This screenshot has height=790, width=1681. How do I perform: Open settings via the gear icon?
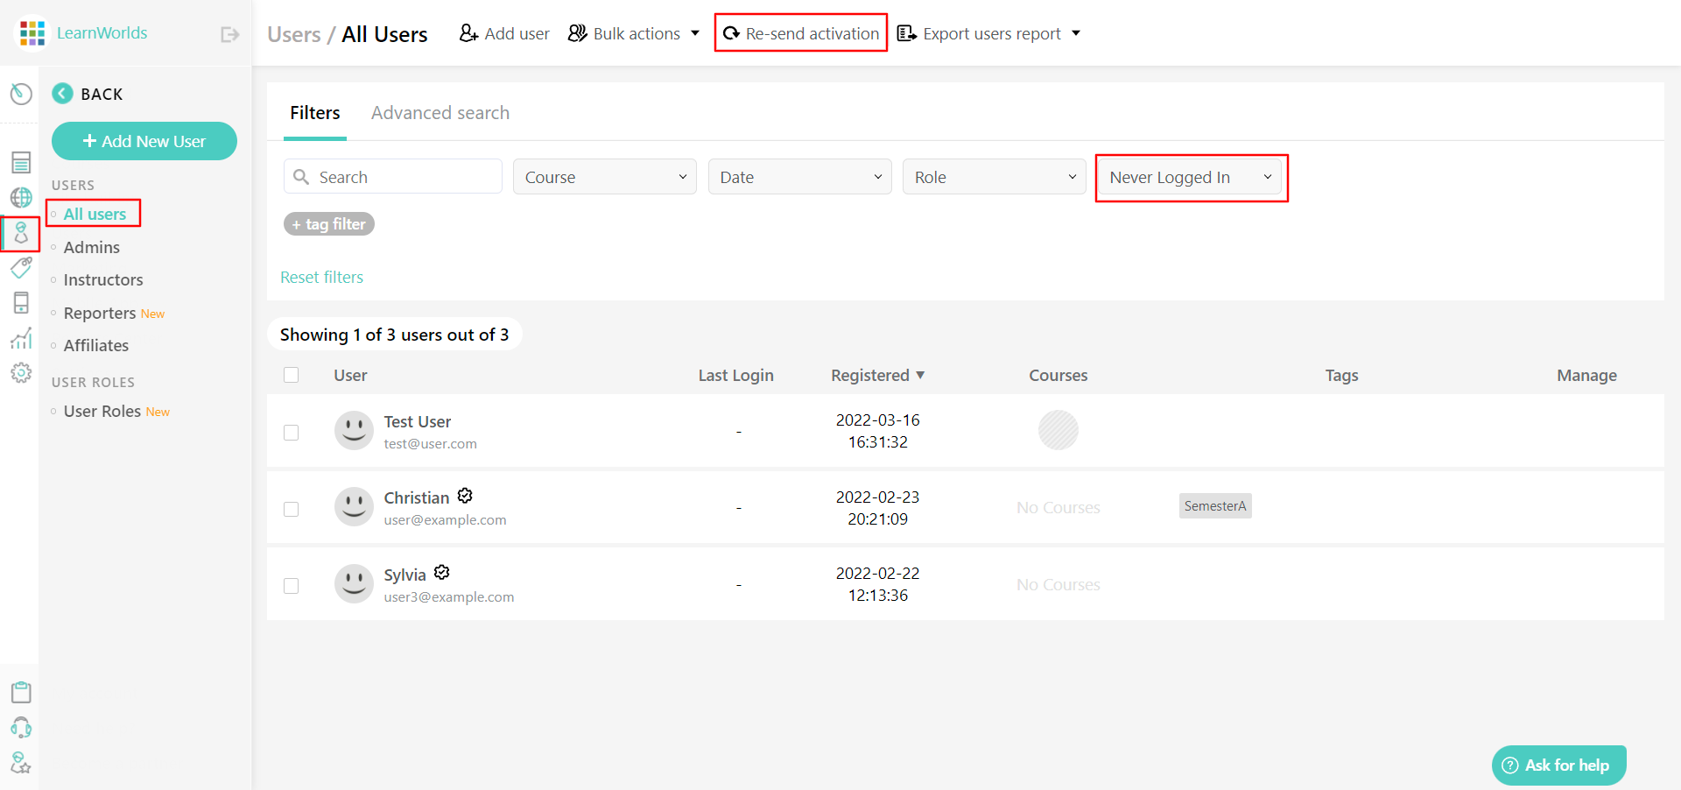pos(21,373)
